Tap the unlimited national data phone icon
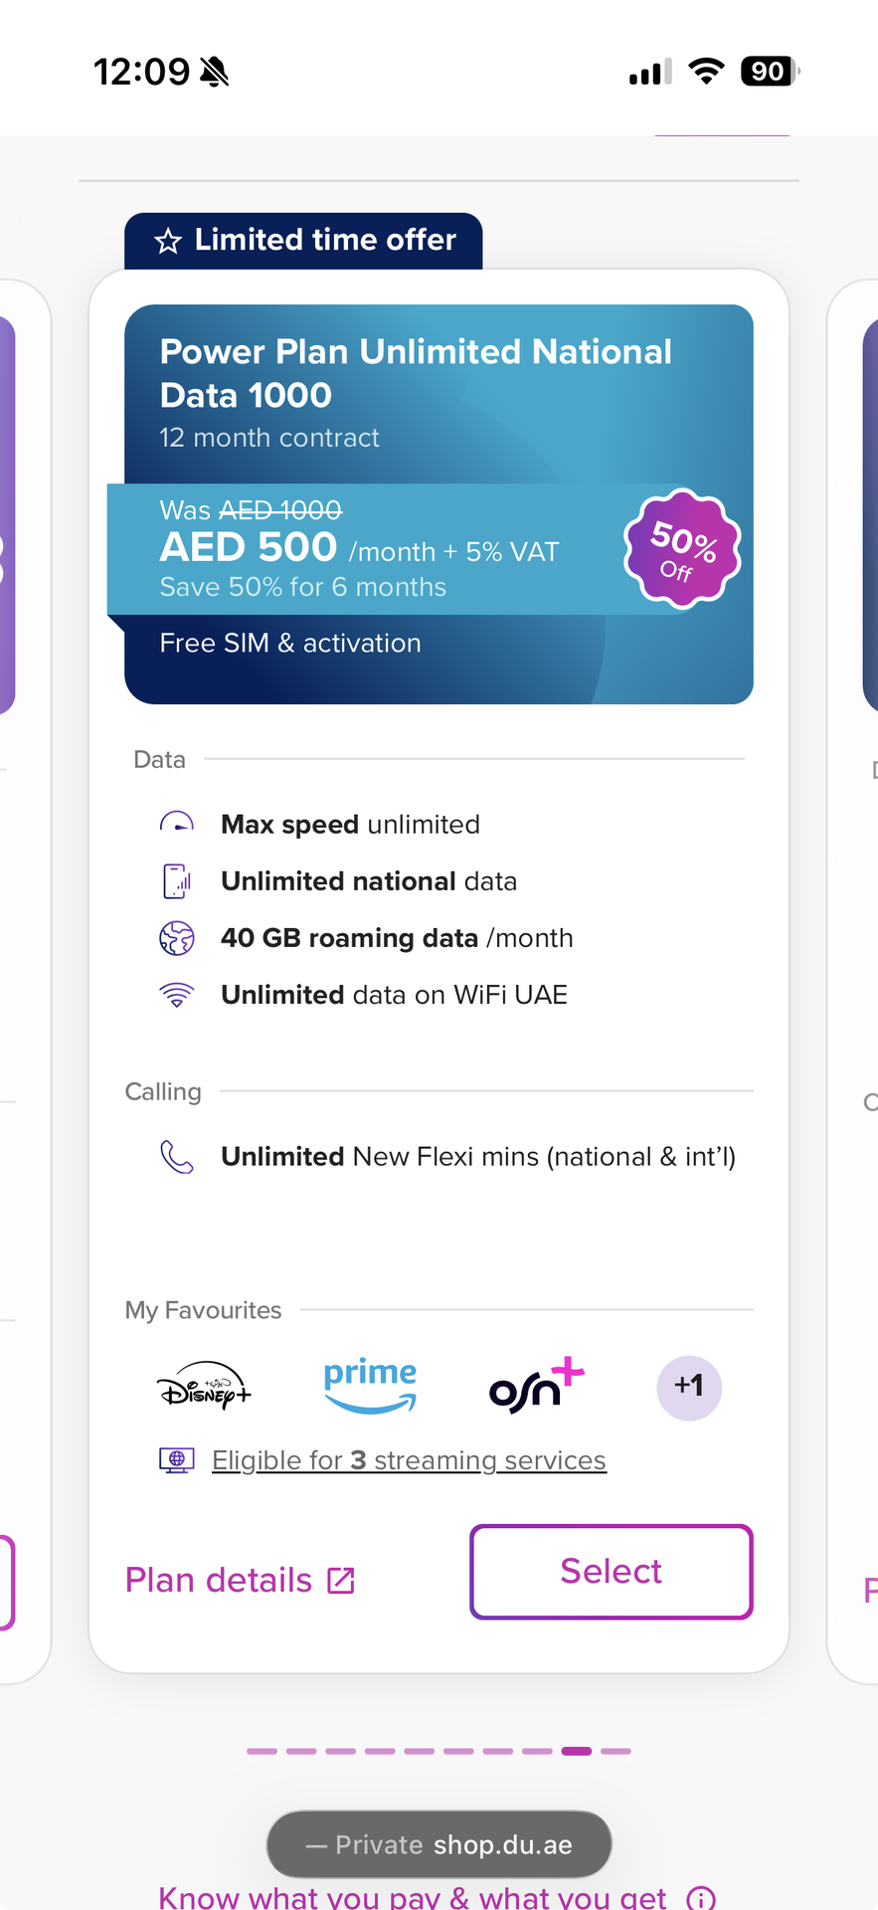 coord(177,881)
